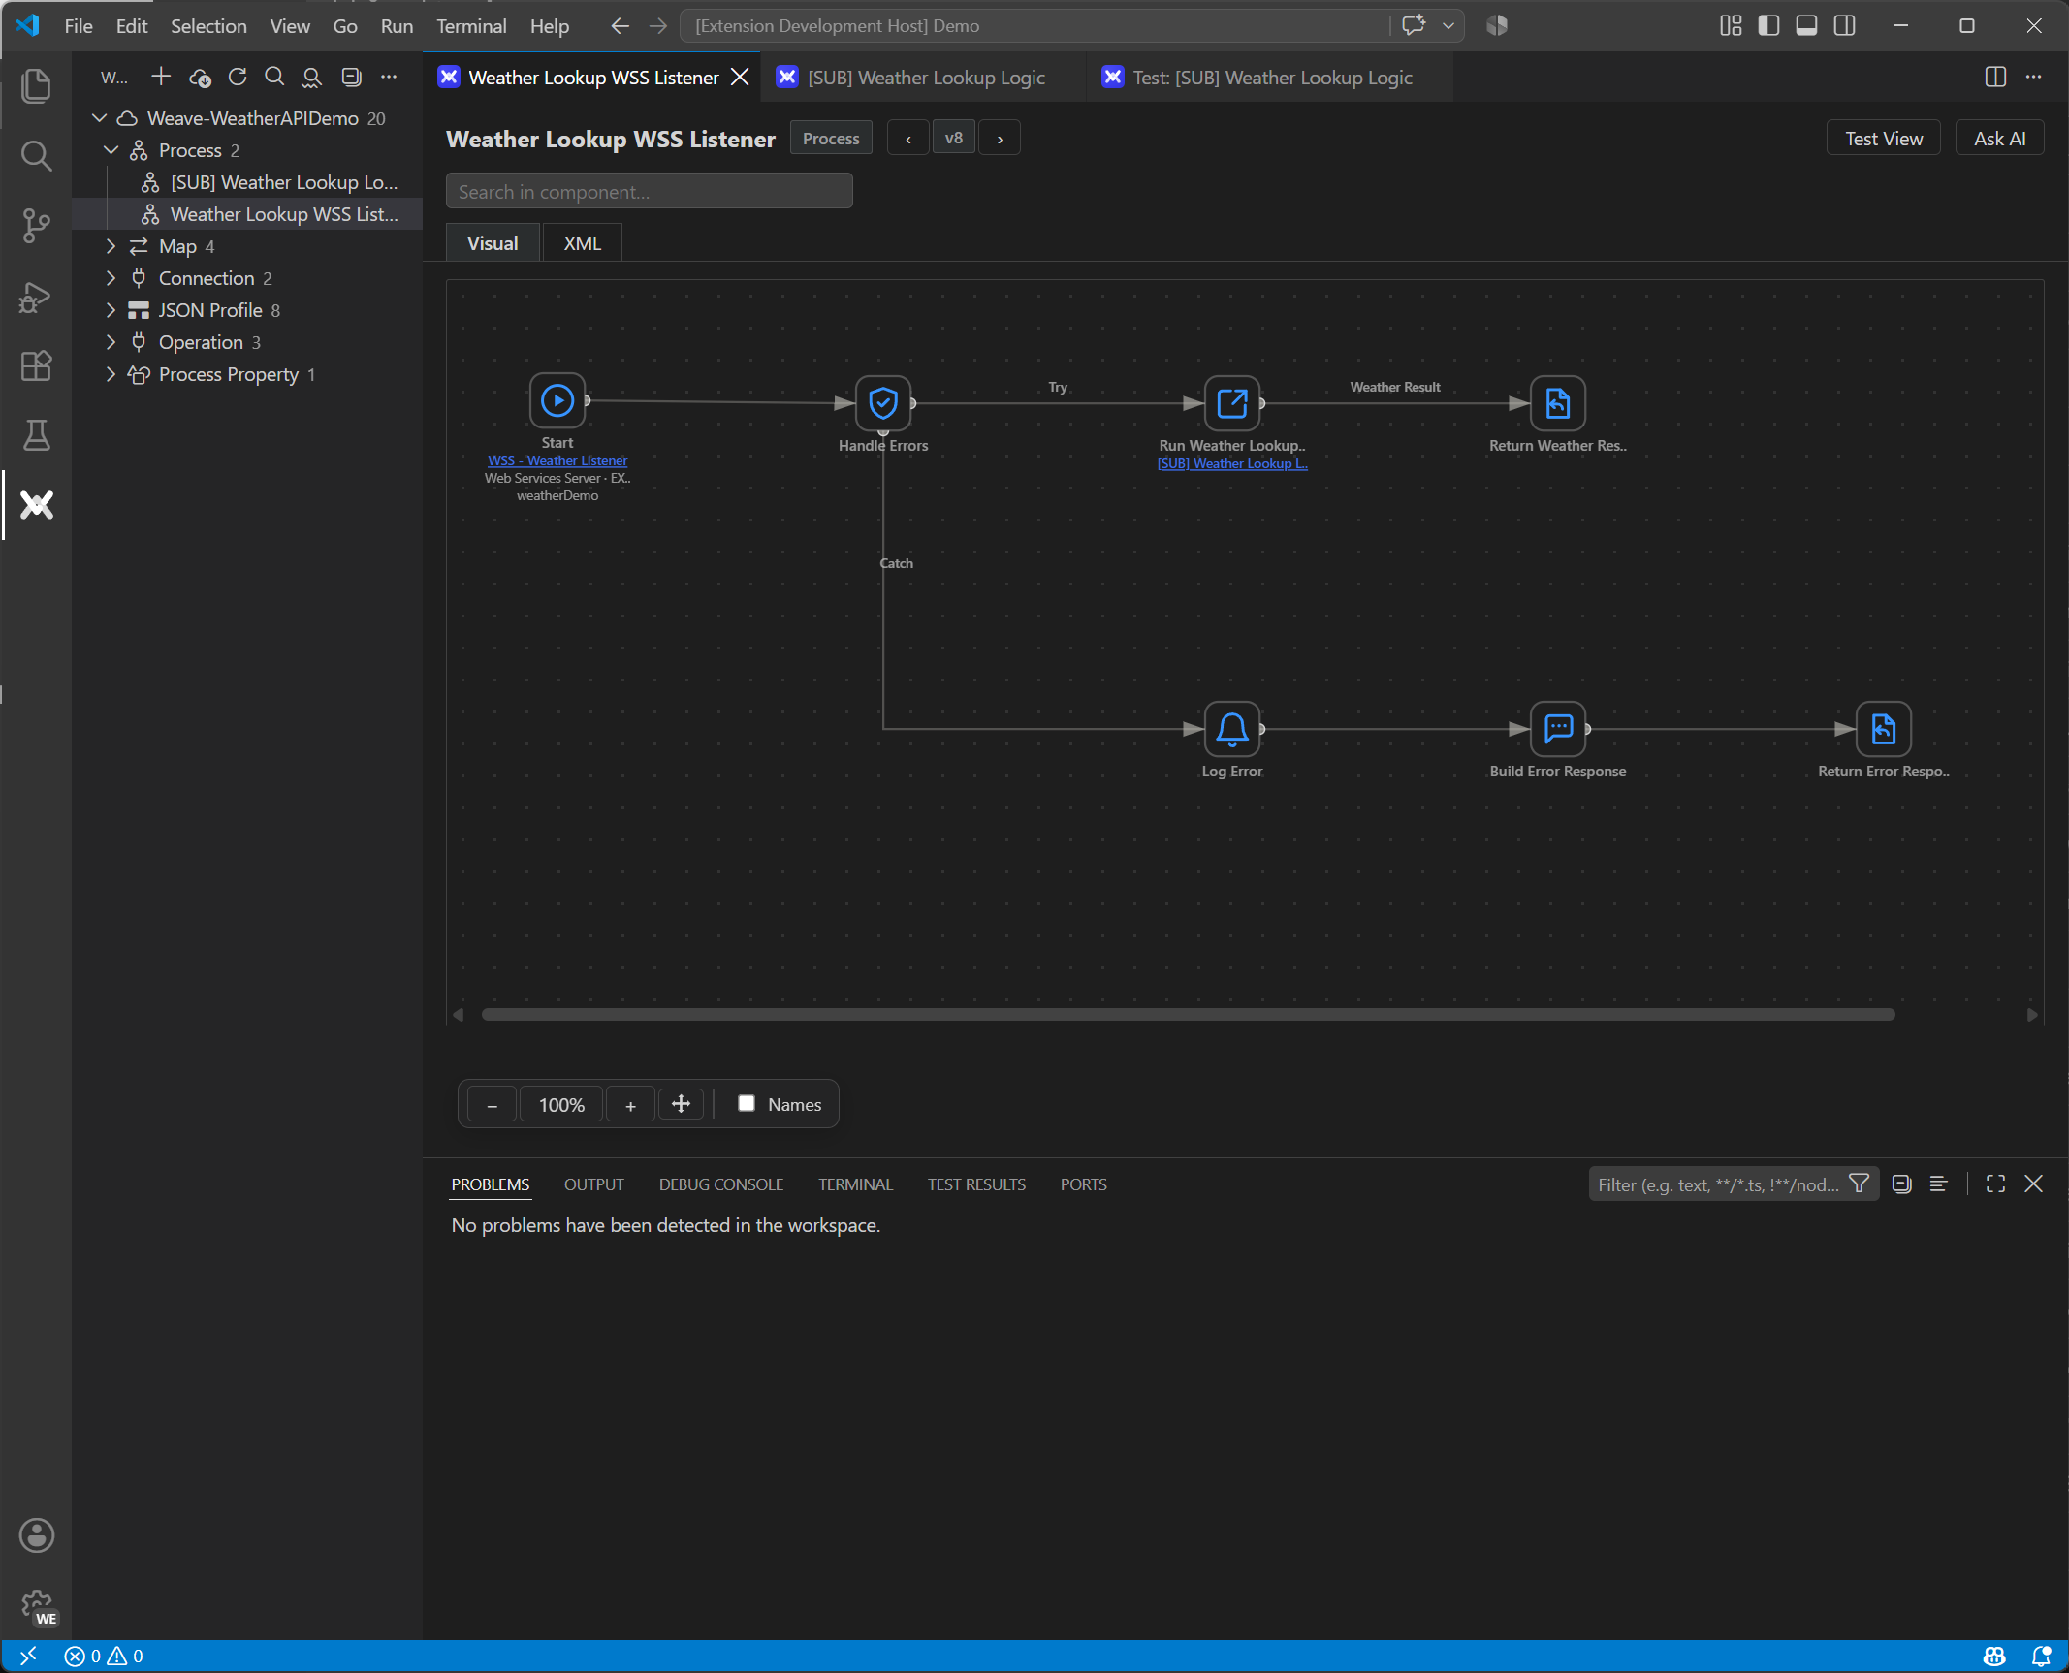Switch to the OUTPUT panel tab

(x=593, y=1184)
